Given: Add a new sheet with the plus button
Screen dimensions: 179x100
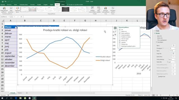Looking at the screenshot, I should 27,93.
